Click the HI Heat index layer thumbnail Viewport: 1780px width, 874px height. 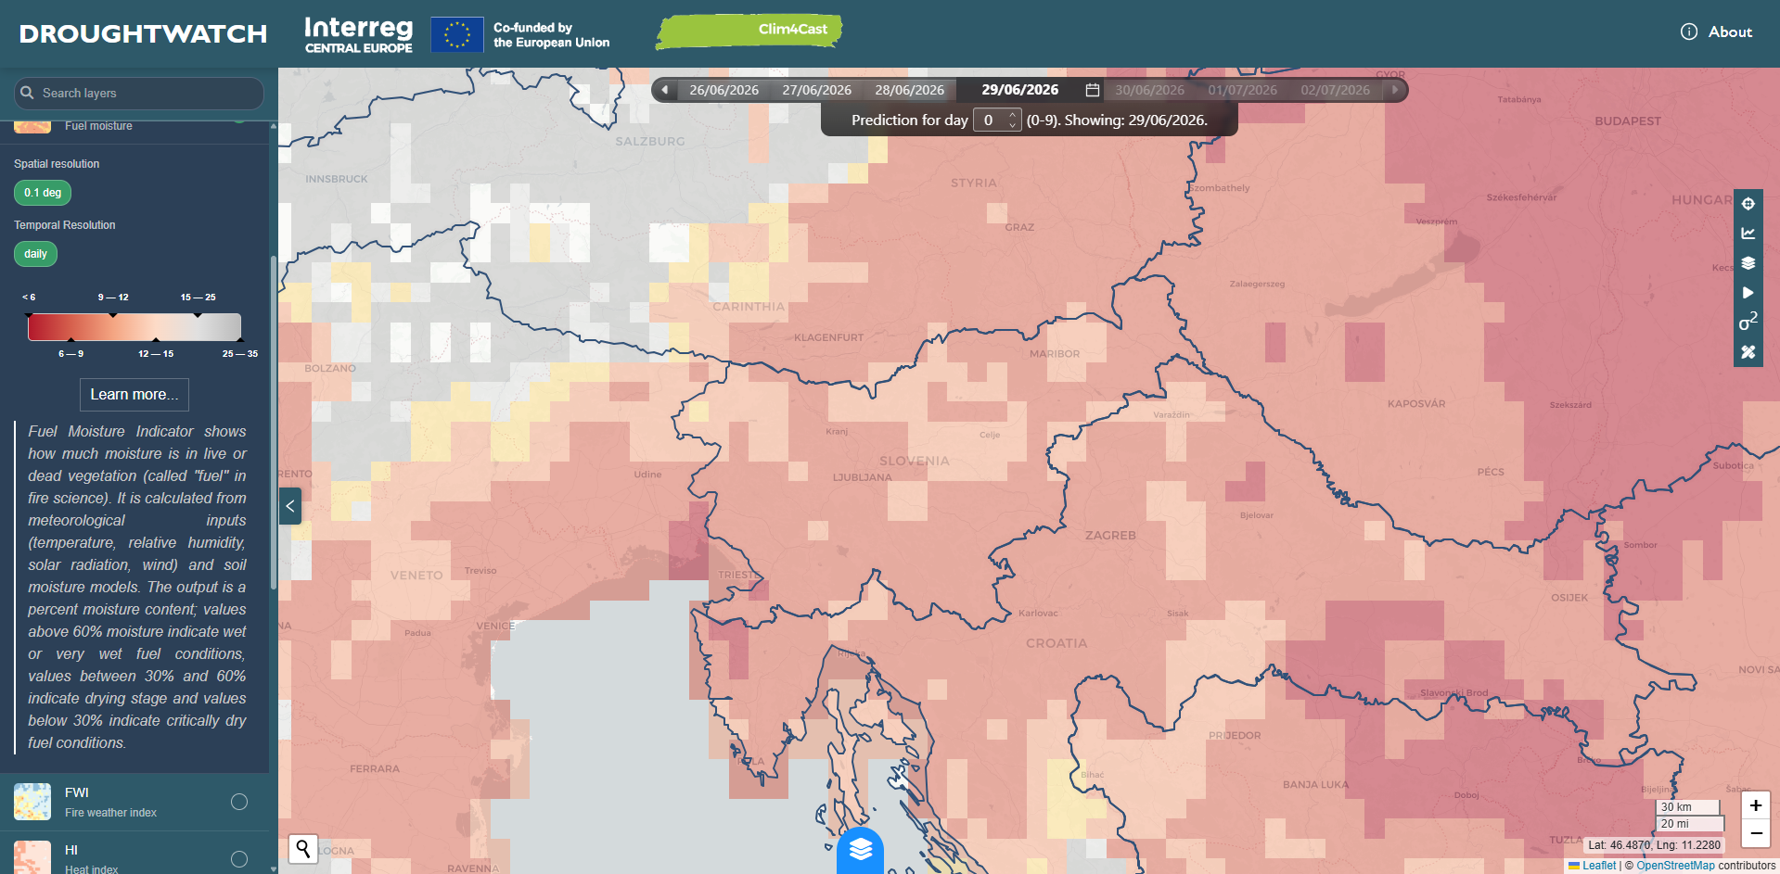(32, 856)
